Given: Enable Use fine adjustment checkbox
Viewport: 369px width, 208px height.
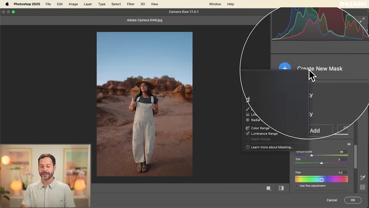Looking at the screenshot, I should [x=296, y=186].
